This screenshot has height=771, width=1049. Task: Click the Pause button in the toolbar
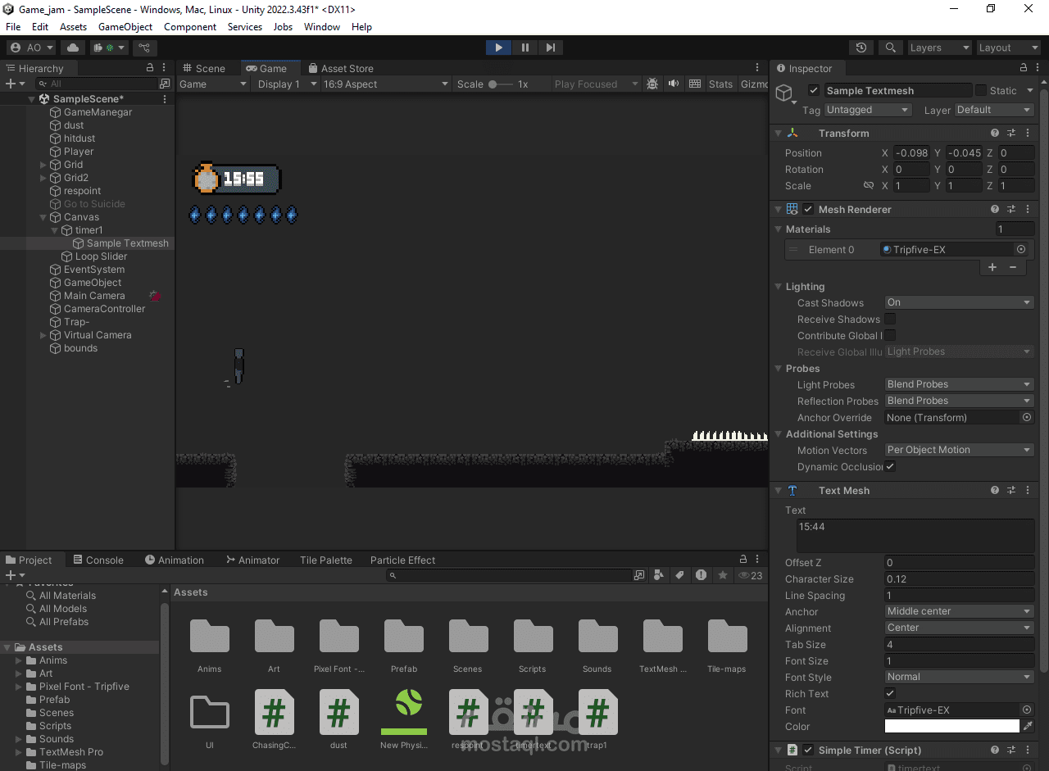(x=524, y=48)
